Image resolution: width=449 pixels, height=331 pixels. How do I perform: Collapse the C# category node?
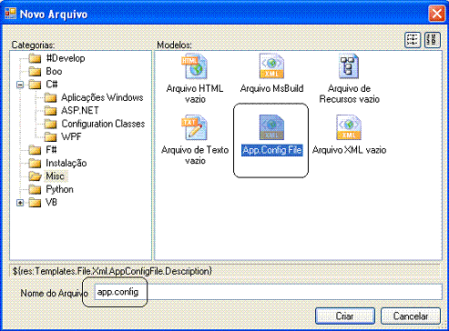click(x=20, y=85)
